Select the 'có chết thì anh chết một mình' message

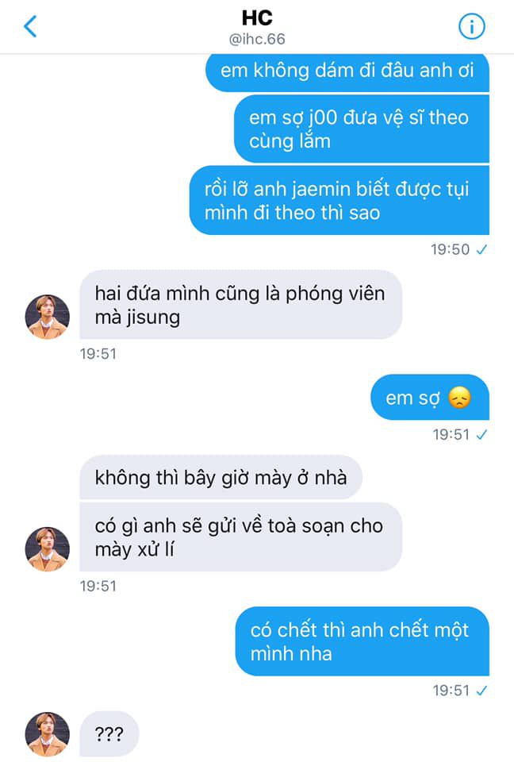click(362, 641)
